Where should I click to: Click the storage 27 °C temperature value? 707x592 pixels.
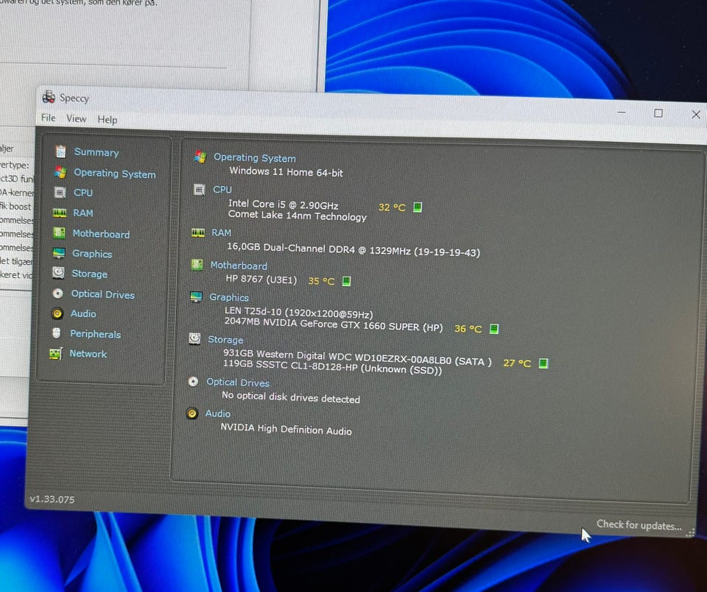517,363
